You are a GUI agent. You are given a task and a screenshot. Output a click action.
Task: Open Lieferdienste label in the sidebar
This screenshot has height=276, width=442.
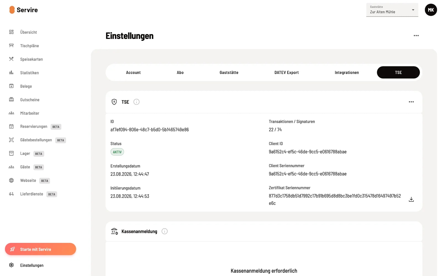point(31,194)
